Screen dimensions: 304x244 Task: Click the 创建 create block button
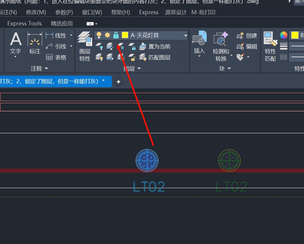247,36
